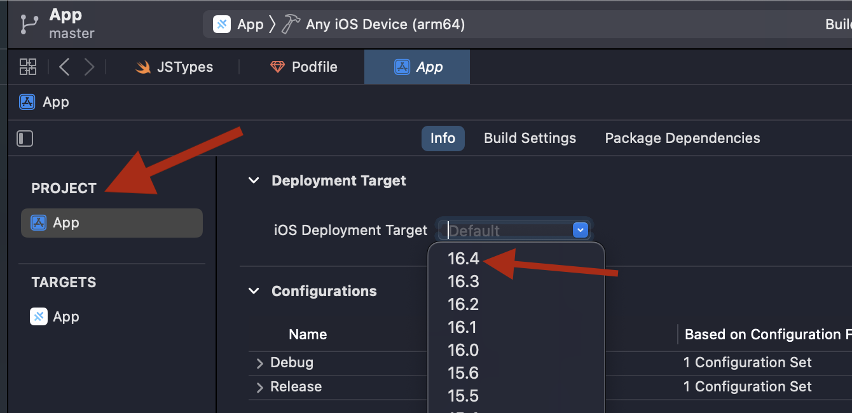Click the iOS Deployment Target dropdown arrow

click(x=581, y=230)
